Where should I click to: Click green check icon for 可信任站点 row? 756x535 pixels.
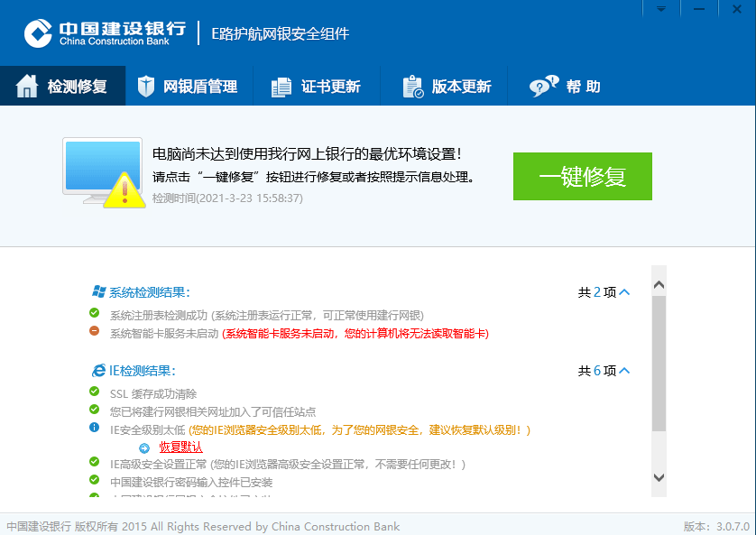95,410
